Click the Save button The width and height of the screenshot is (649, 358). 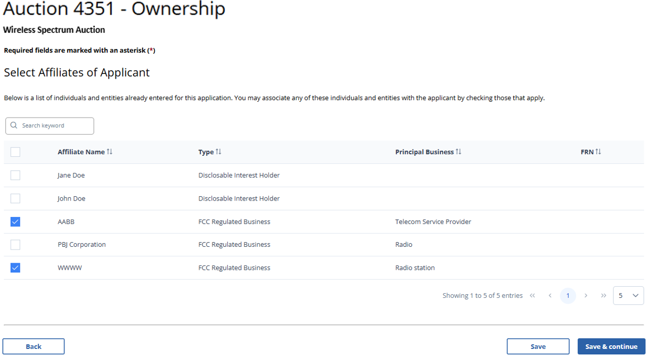click(x=538, y=346)
